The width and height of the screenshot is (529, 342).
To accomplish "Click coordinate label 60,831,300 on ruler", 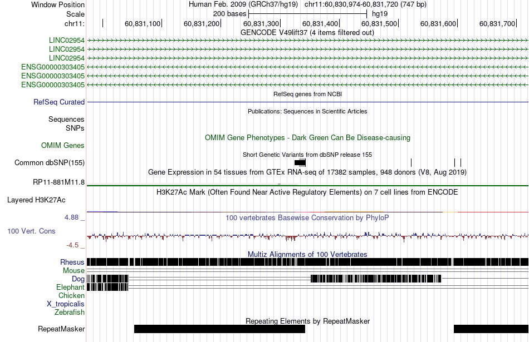I will click(261, 23).
